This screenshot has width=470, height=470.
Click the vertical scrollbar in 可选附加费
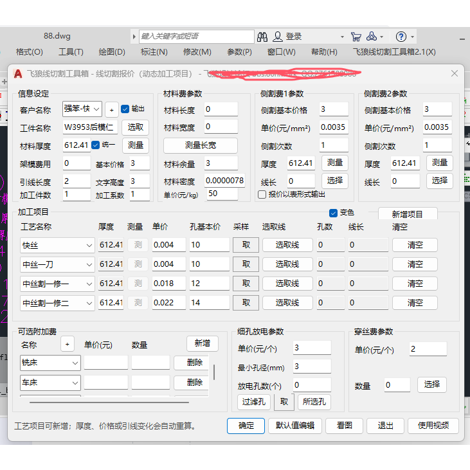[214, 372]
